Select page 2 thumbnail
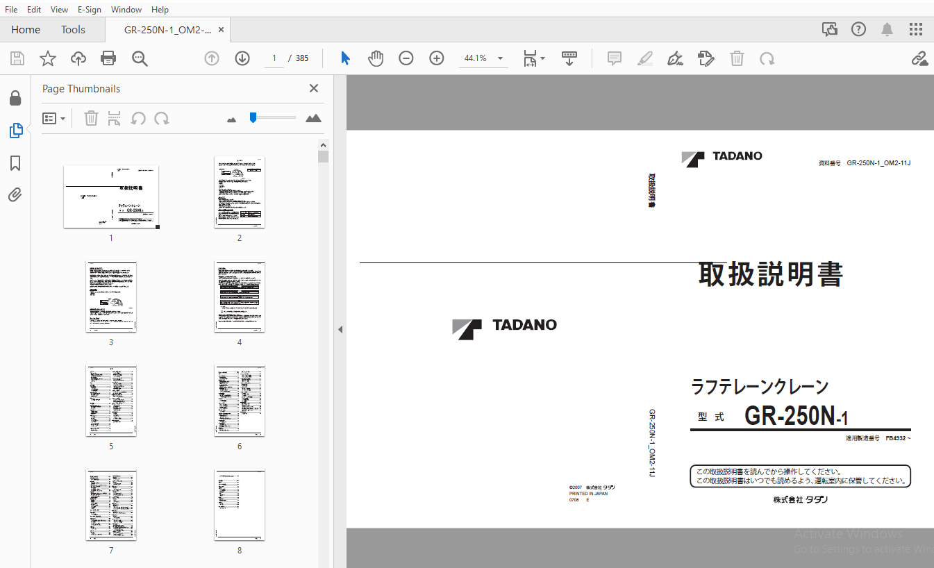934x568 pixels. pos(240,192)
